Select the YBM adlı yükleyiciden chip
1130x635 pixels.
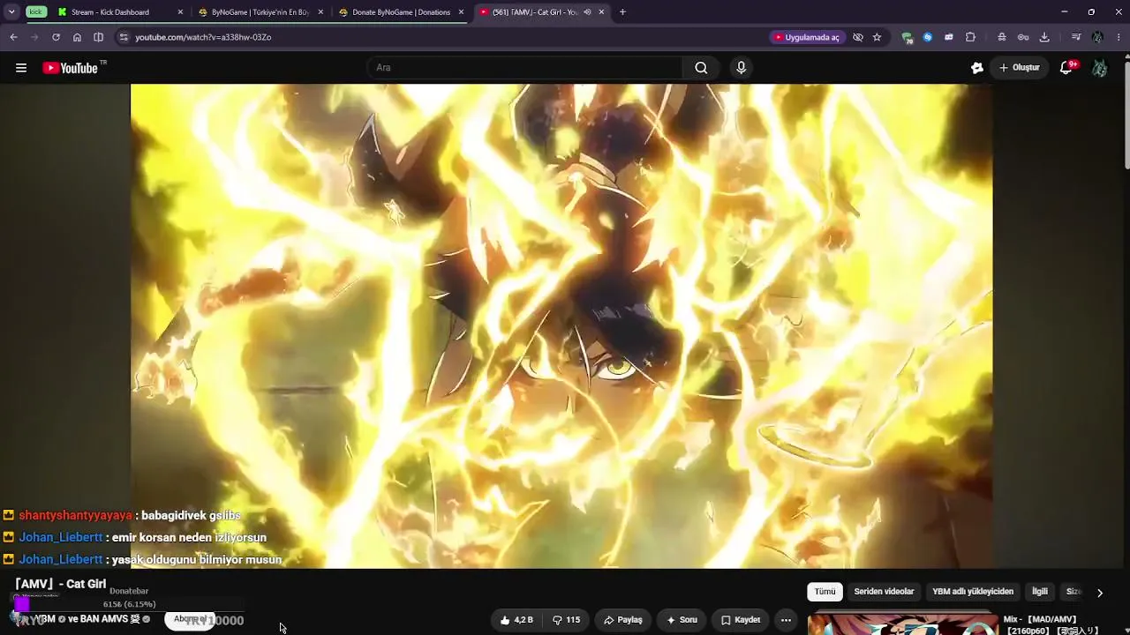(973, 592)
